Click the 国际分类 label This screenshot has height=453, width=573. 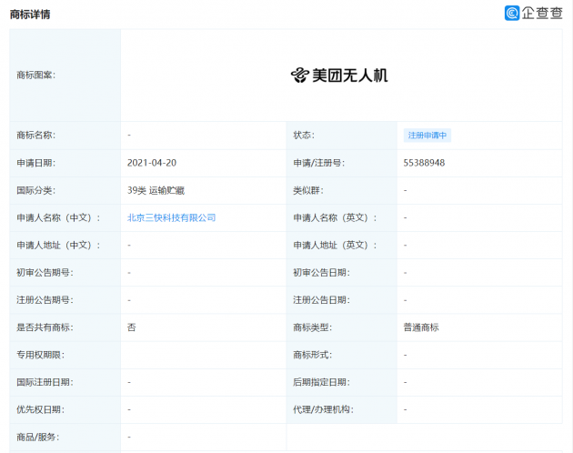tap(35, 190)
